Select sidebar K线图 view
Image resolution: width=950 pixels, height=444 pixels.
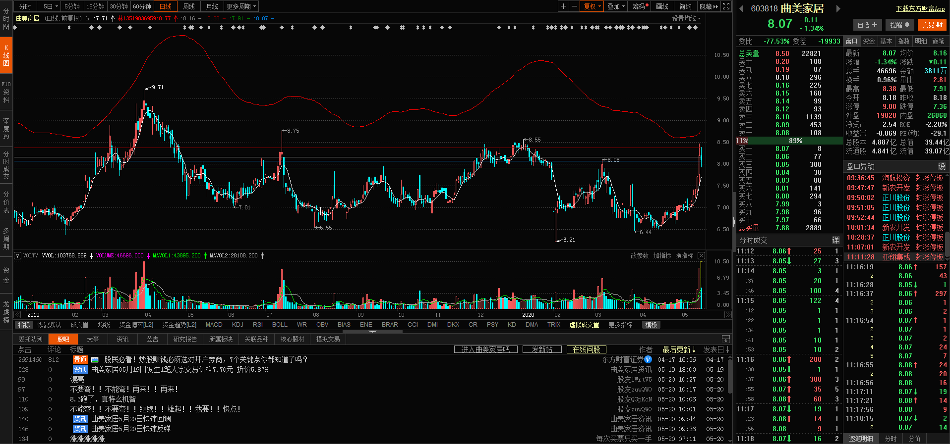pyautogui.click(x=6, y=55)
